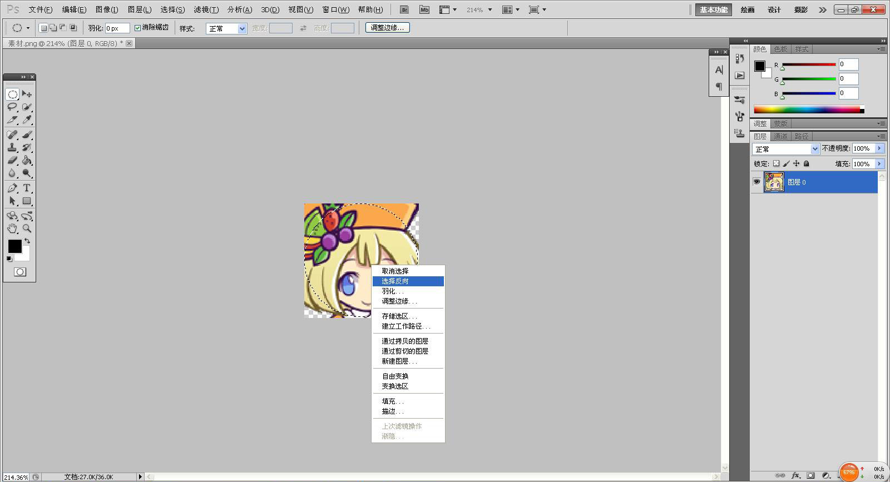Click the feather (羽化) input field

pyautogui.click(x=117, y=28)
